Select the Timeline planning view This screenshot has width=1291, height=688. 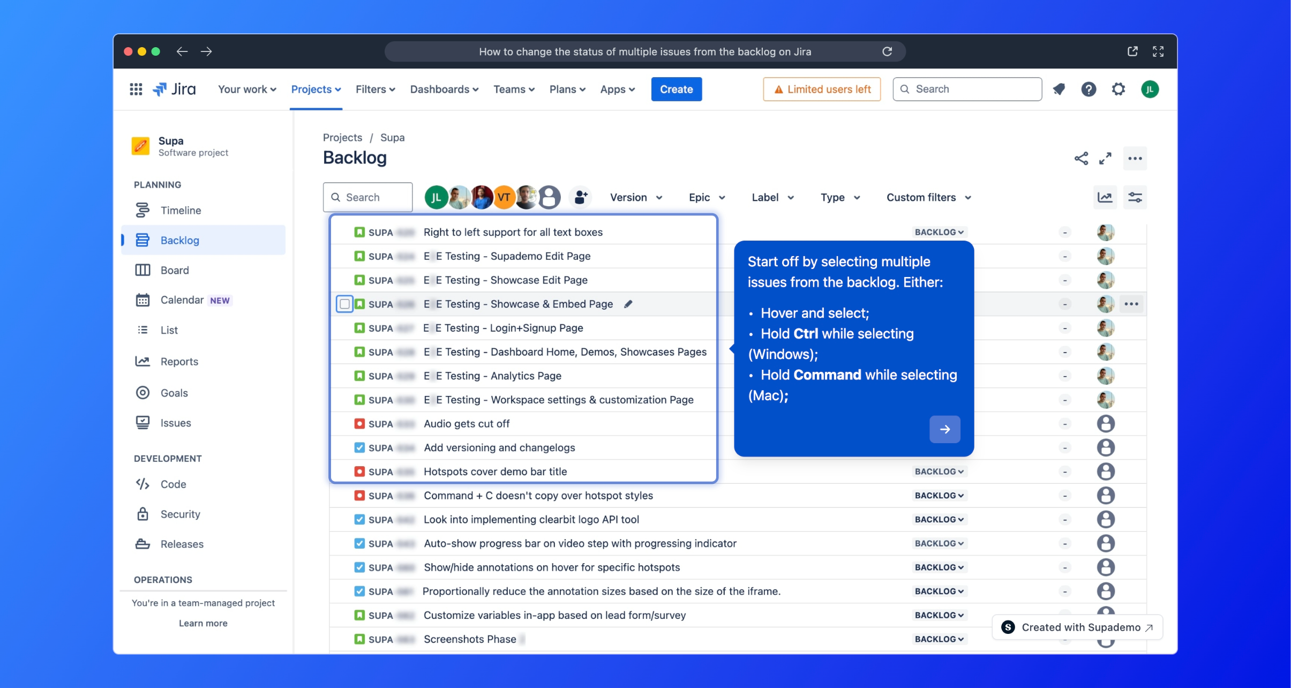point(182,210)
